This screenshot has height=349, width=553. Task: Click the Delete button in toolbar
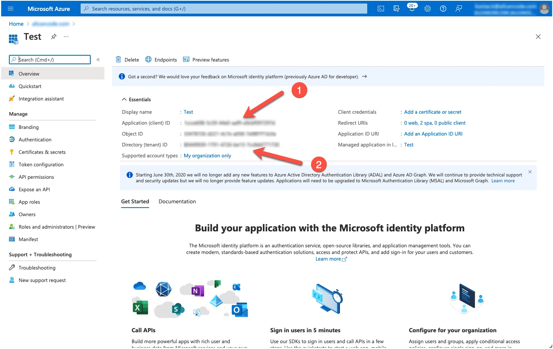coord(127,60)
